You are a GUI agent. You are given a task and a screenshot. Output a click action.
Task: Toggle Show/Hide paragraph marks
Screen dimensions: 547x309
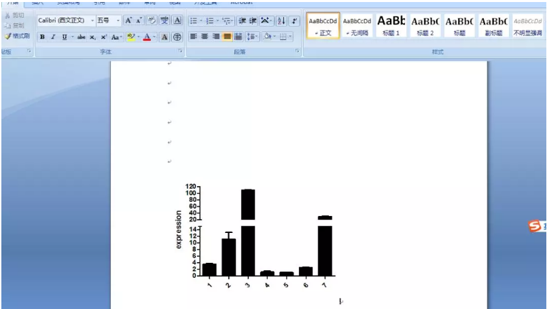point(294,21)
